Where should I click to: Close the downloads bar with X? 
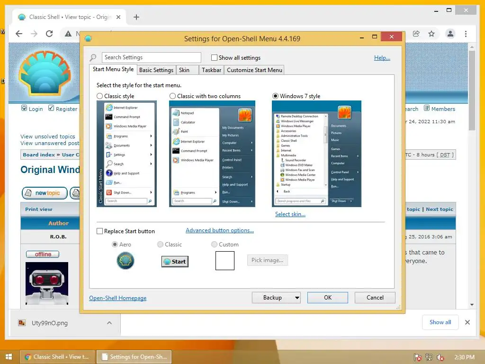point(467,322)
